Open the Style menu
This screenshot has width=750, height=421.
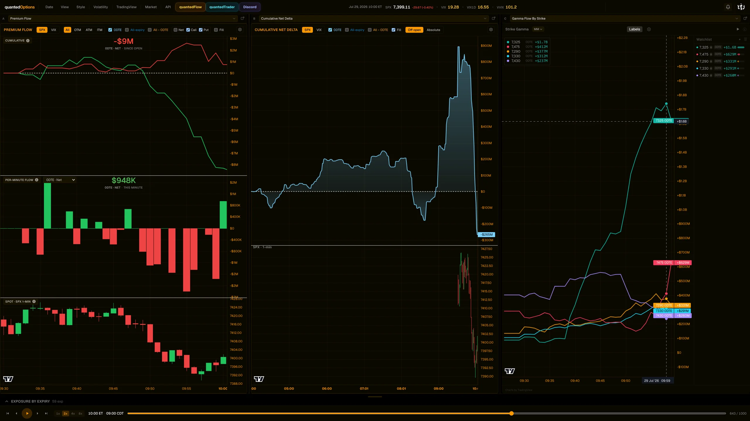pyautogui.click(x=81, y=7)
